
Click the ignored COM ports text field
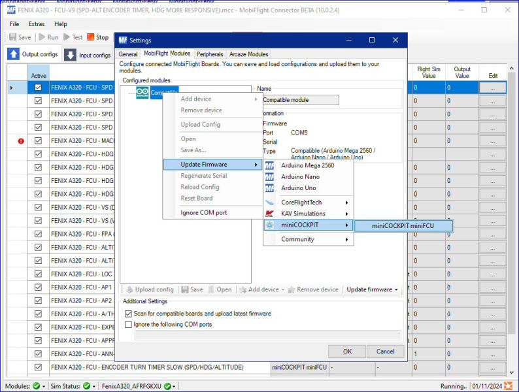(268, 335)
